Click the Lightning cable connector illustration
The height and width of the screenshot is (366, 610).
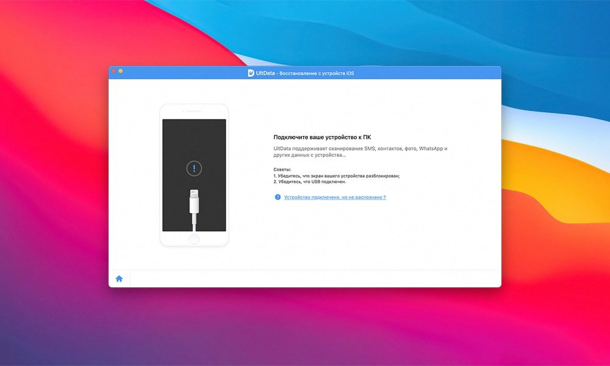pos(194,206)
